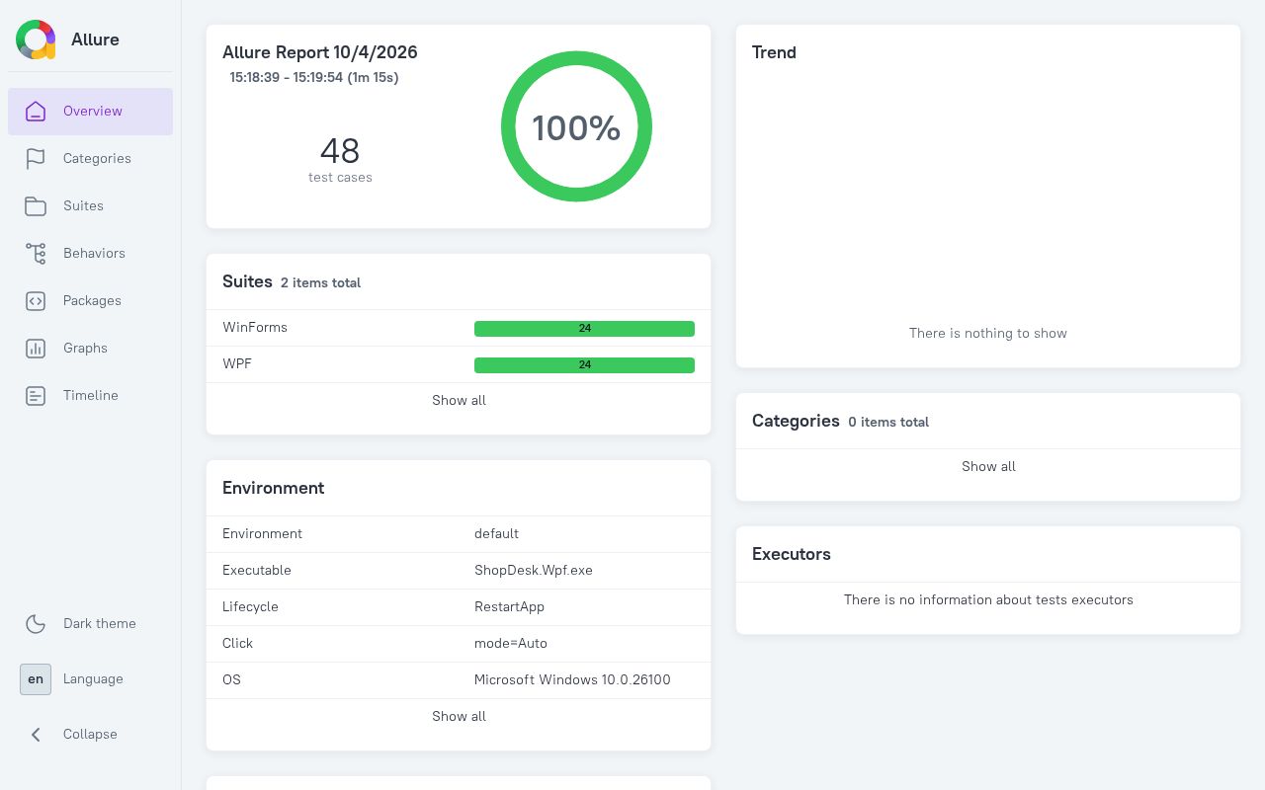Click the Categories widget heading
1265x790 pixels.
[x=796, y=421]
